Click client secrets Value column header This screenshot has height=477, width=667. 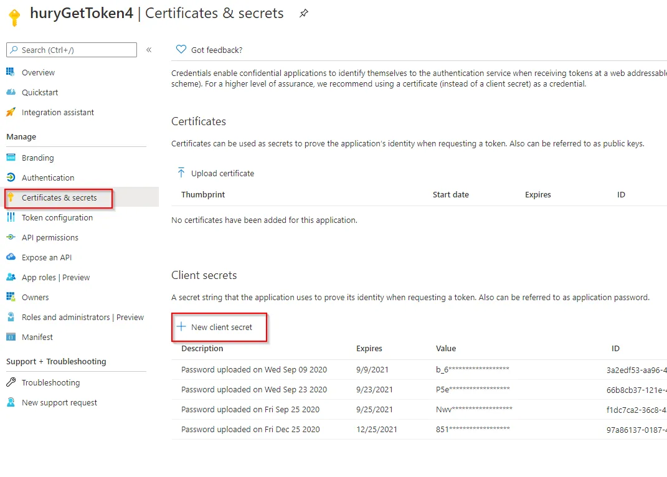(x=446, y=349)
